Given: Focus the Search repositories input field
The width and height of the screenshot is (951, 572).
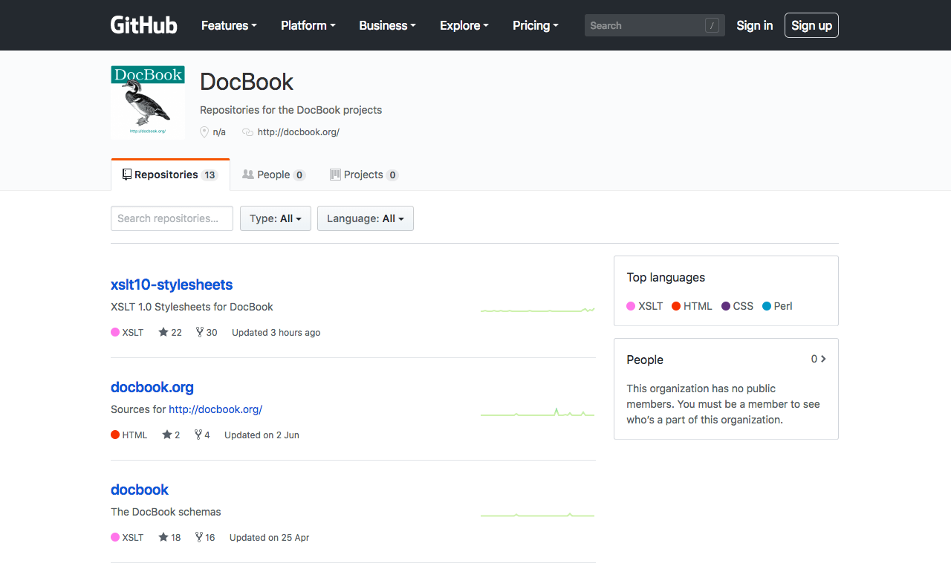Looking at the screenshot, I should [172, 218].
